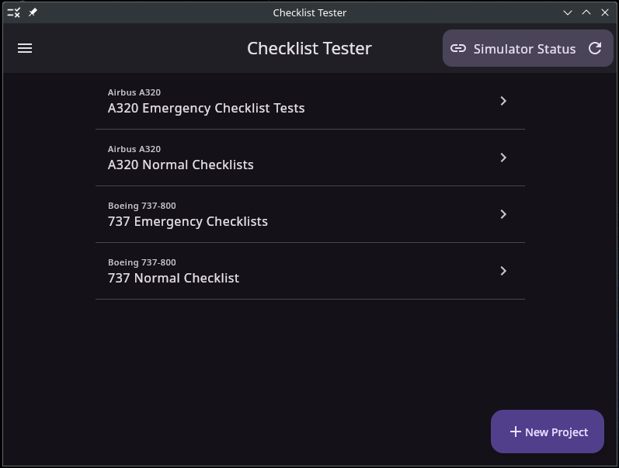Choose the 737 Emergency Checklists project
This screenshot has height=468, width=619.
point(188,221)
